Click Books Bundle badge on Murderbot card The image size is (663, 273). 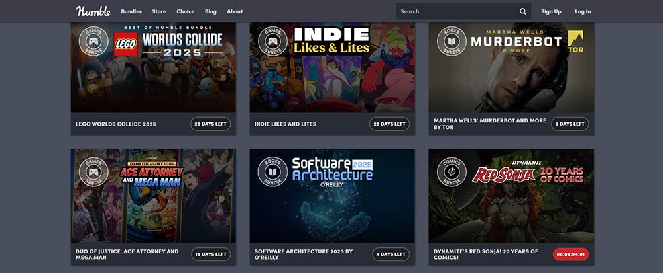click(452, 41)
